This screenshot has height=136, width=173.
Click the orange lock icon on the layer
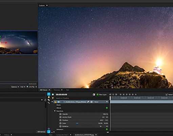coord(56,102)
